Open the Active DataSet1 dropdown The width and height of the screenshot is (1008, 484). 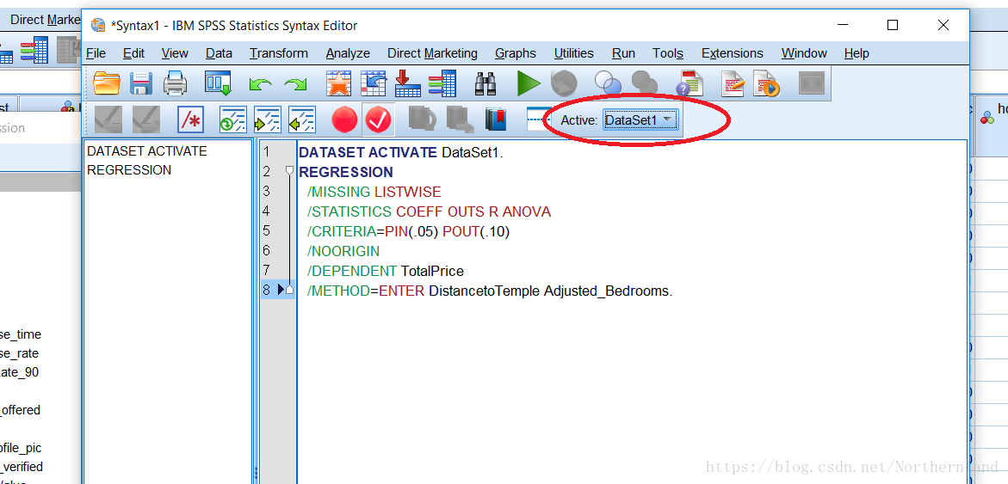(640, 120)
